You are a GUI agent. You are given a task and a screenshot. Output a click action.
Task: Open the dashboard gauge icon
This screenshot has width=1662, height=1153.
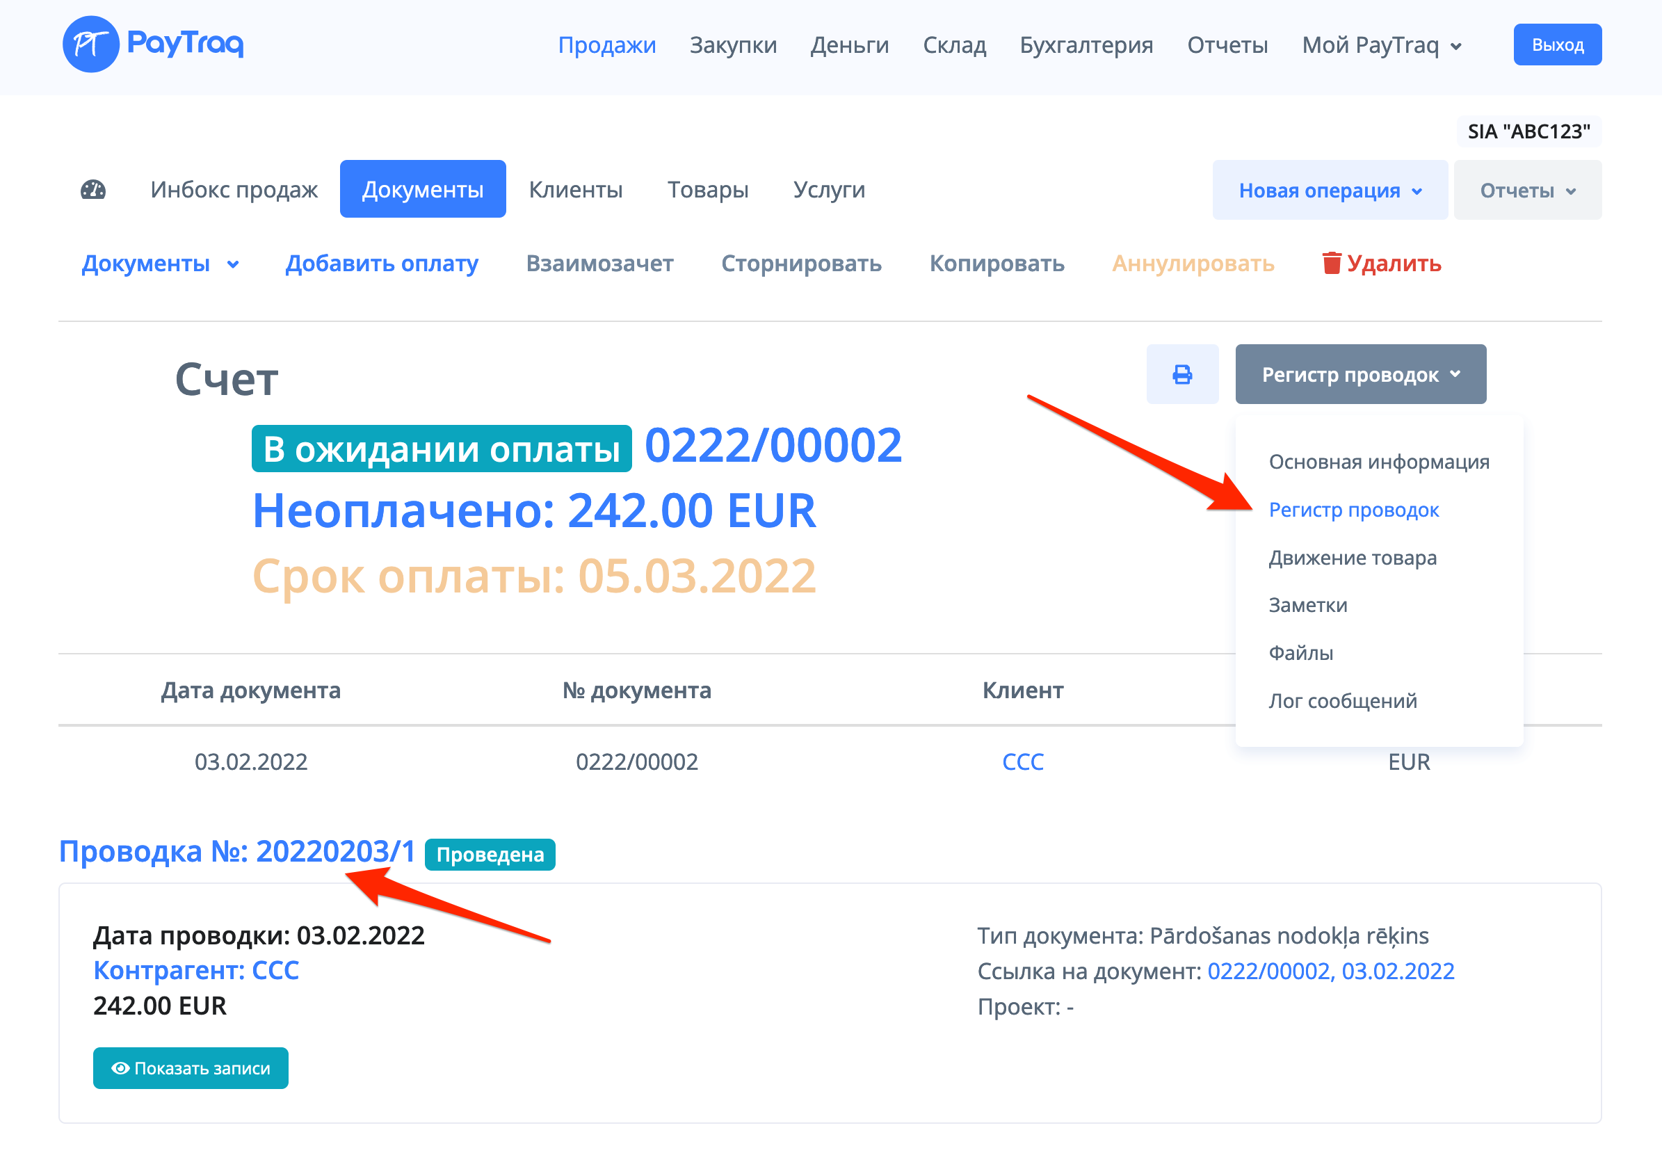tap(93, 190)
